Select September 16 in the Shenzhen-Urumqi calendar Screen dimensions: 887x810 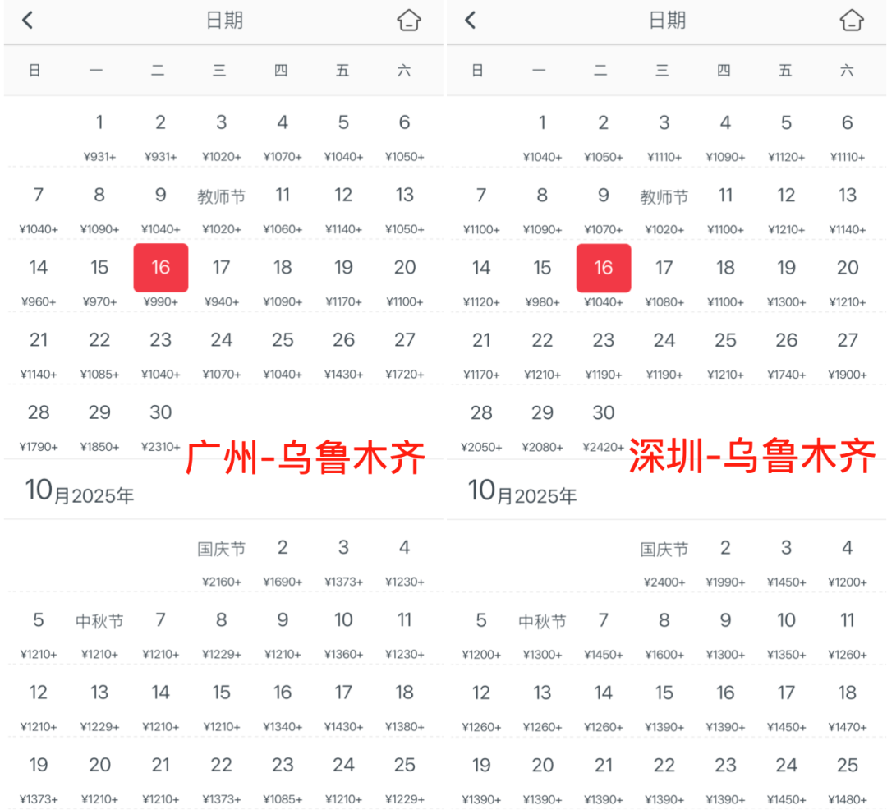(604, 268)
